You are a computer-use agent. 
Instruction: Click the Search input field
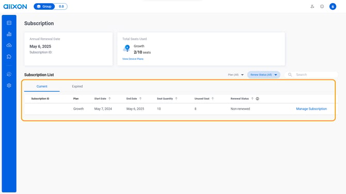coord(311,75)
